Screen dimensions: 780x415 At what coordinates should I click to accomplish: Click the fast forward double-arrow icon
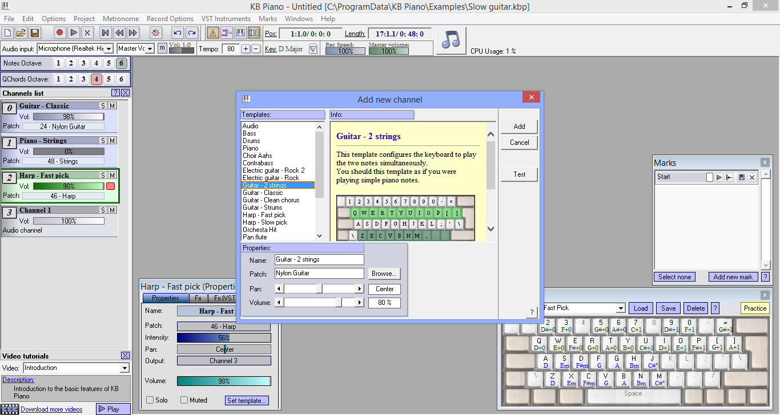click(x=132, y=33)
